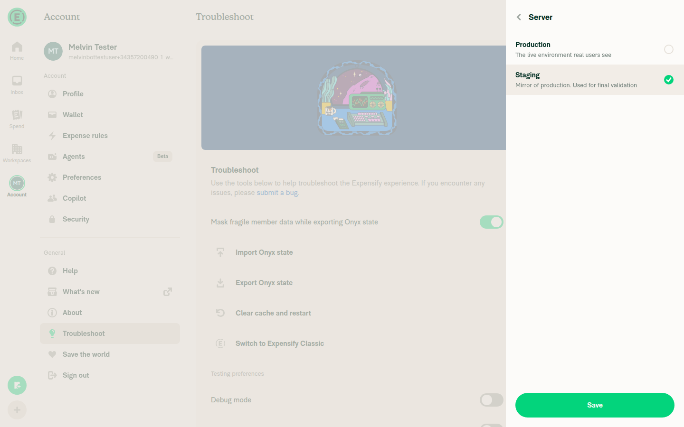Click the Preferences gear icon
The image size is (684, 427).
pos(52,177)
